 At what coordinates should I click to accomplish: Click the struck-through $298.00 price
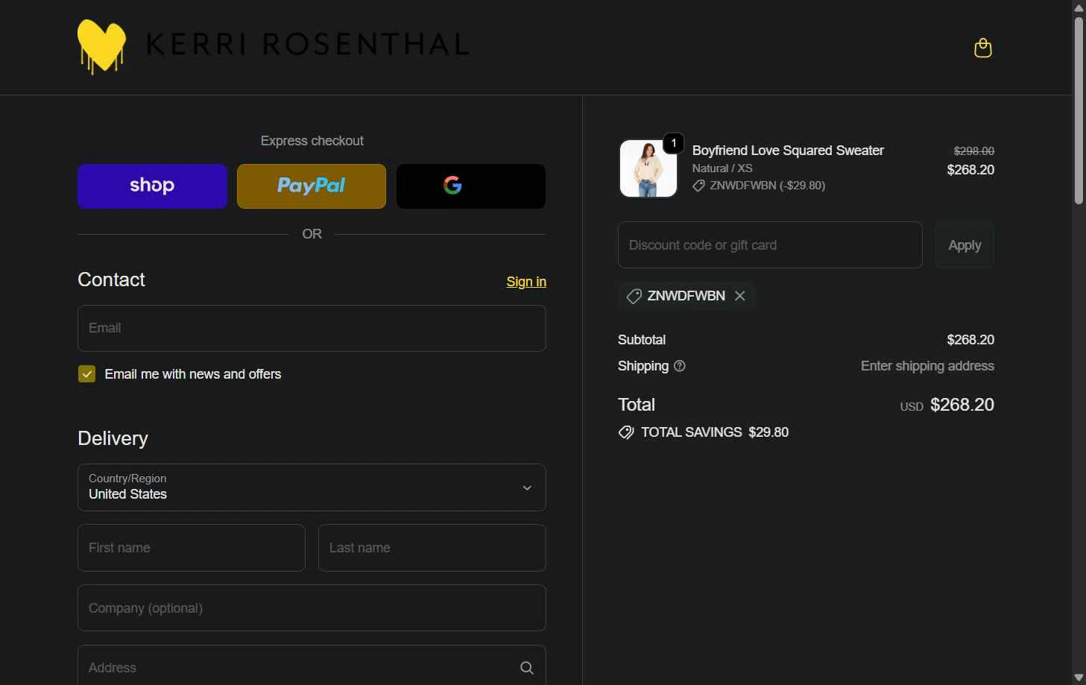[974, 151]
